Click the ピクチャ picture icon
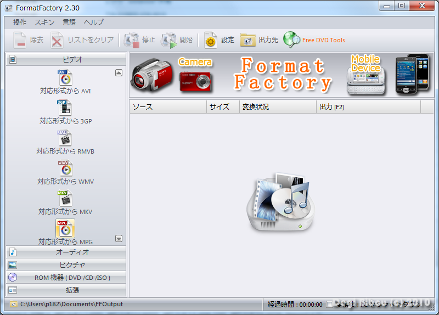The width and height of the screenshot is (439, 315). coord(13,265)
